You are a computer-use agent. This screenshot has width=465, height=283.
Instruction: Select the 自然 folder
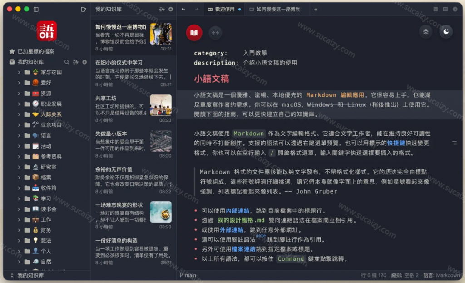46,262
